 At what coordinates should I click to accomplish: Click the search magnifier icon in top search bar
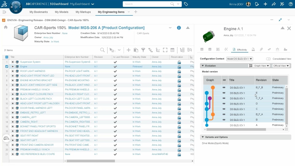click(x=172, y=4)
